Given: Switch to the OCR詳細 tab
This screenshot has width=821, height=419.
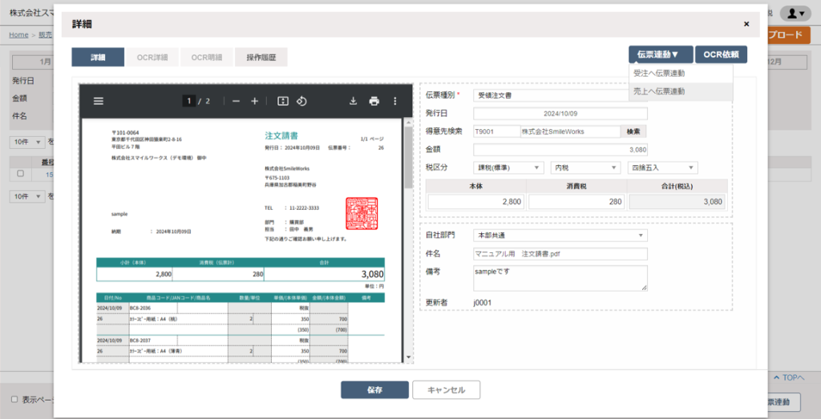Looking at the screenshot, I should coord(152,58).
